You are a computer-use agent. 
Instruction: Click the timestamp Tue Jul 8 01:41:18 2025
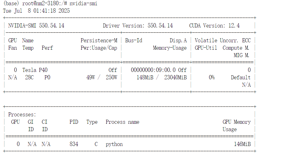tap(36, 11)
